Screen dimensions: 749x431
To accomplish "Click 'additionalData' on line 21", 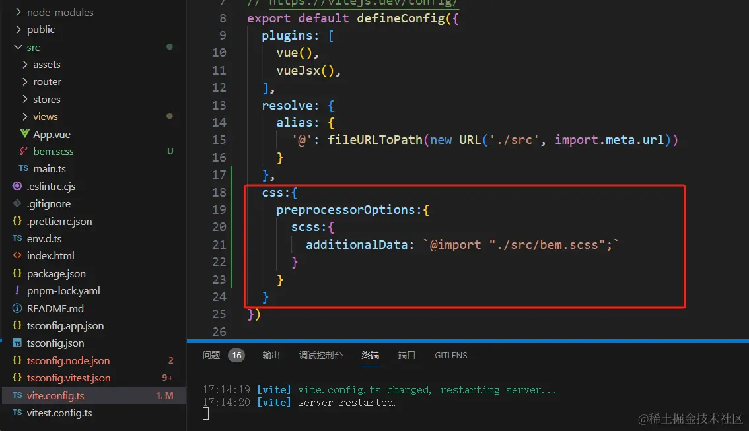I will click(357, 244).
